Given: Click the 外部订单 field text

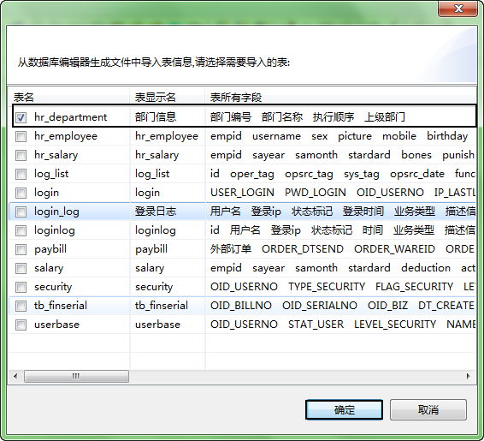Looking at the screenshot, I should coord(231,249).
